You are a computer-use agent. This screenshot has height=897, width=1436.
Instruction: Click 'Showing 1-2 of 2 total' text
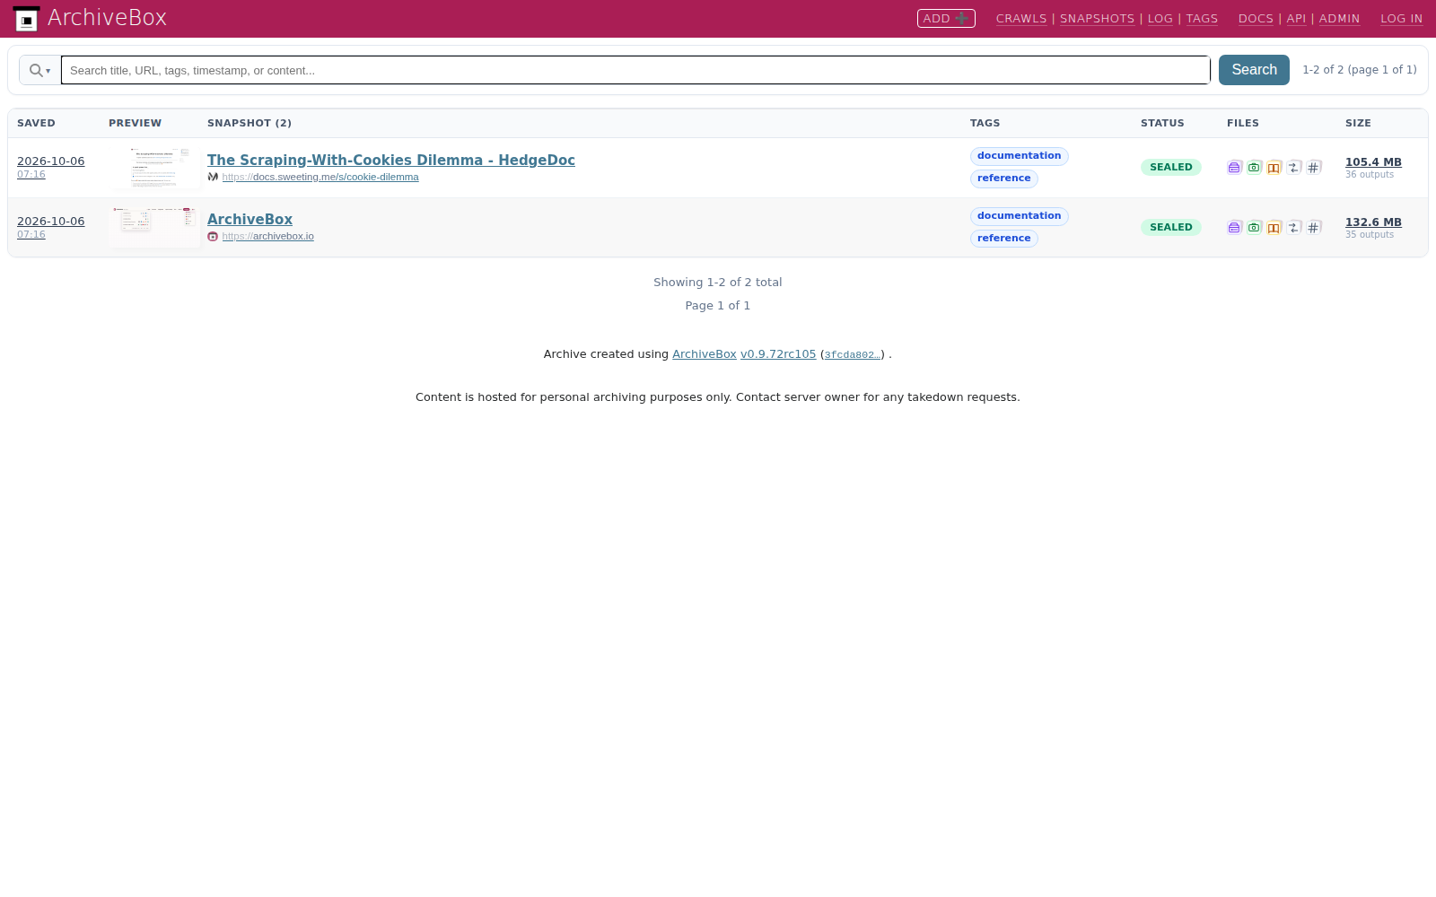pos(718,283)
